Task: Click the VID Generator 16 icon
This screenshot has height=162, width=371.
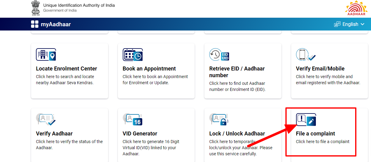Action: point(132,120)
